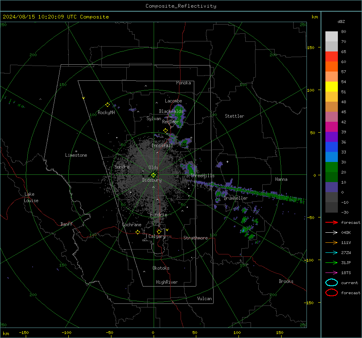The width and height of the screenshot is (362, 338).
Task: Click the red swatch in dBZ scale
Action: 331,56
